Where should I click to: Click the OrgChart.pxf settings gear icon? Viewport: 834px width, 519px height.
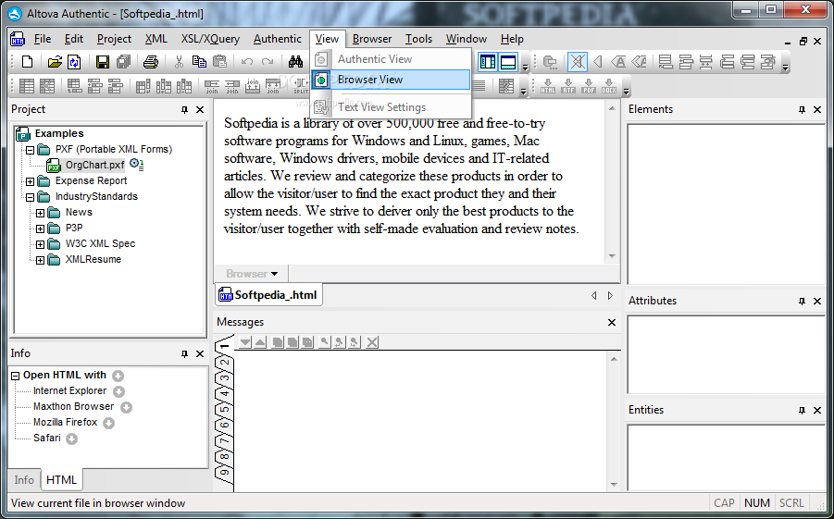pyautogui.click(x=136, y=165)
